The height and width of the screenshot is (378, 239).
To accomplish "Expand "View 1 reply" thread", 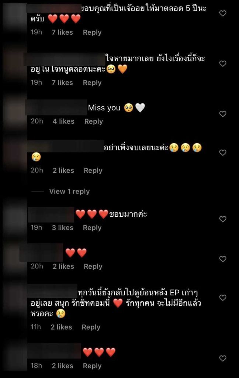I will [69, 192].
